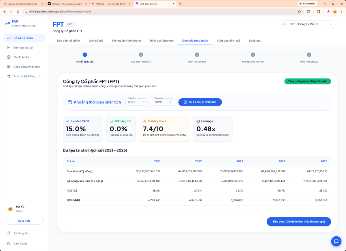Open browser downloads icon
The image size is (346, 251).
coord(328,12)
